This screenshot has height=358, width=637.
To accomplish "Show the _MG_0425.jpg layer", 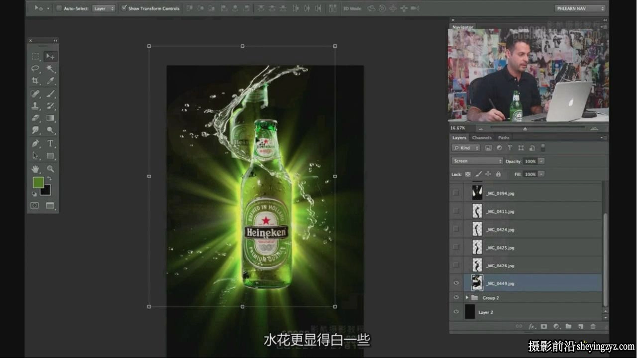I will click(x=456, y=247).
